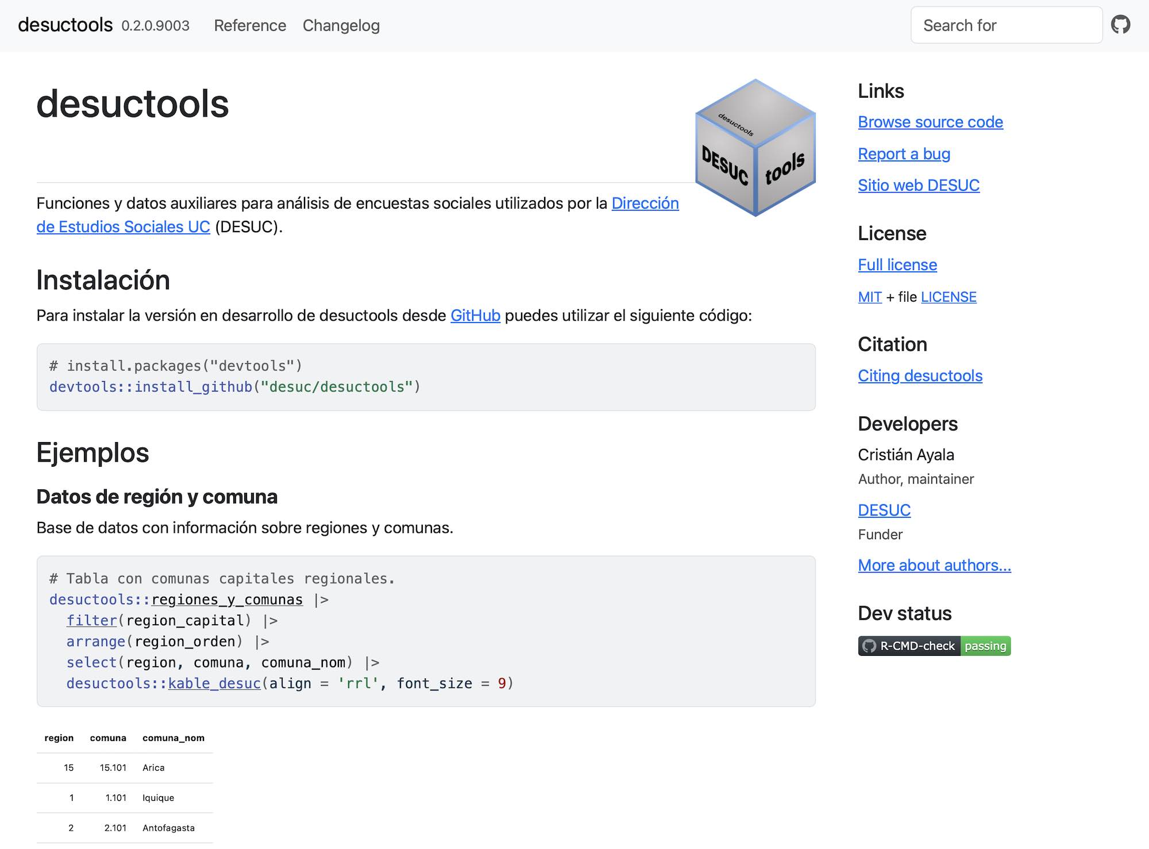Click the Dev status heading
This screenshot has height=849, width=1149.
pos(905,613)
